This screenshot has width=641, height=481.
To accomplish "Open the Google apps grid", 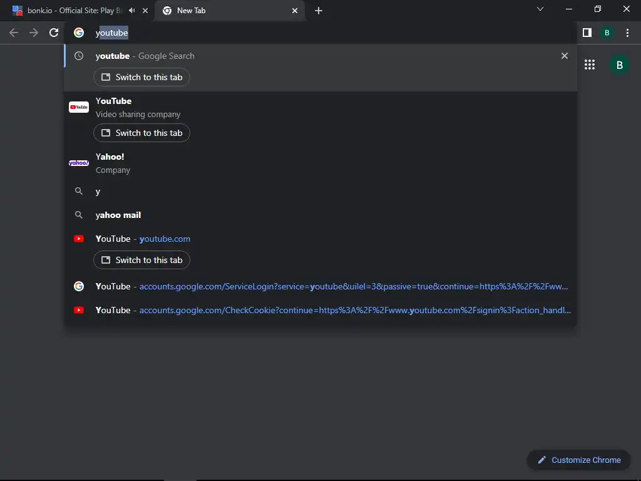I will coord(590,65).
